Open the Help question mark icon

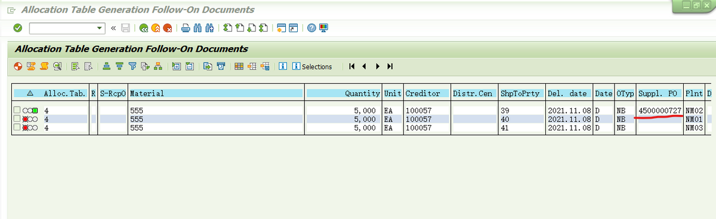coord(311,28)
